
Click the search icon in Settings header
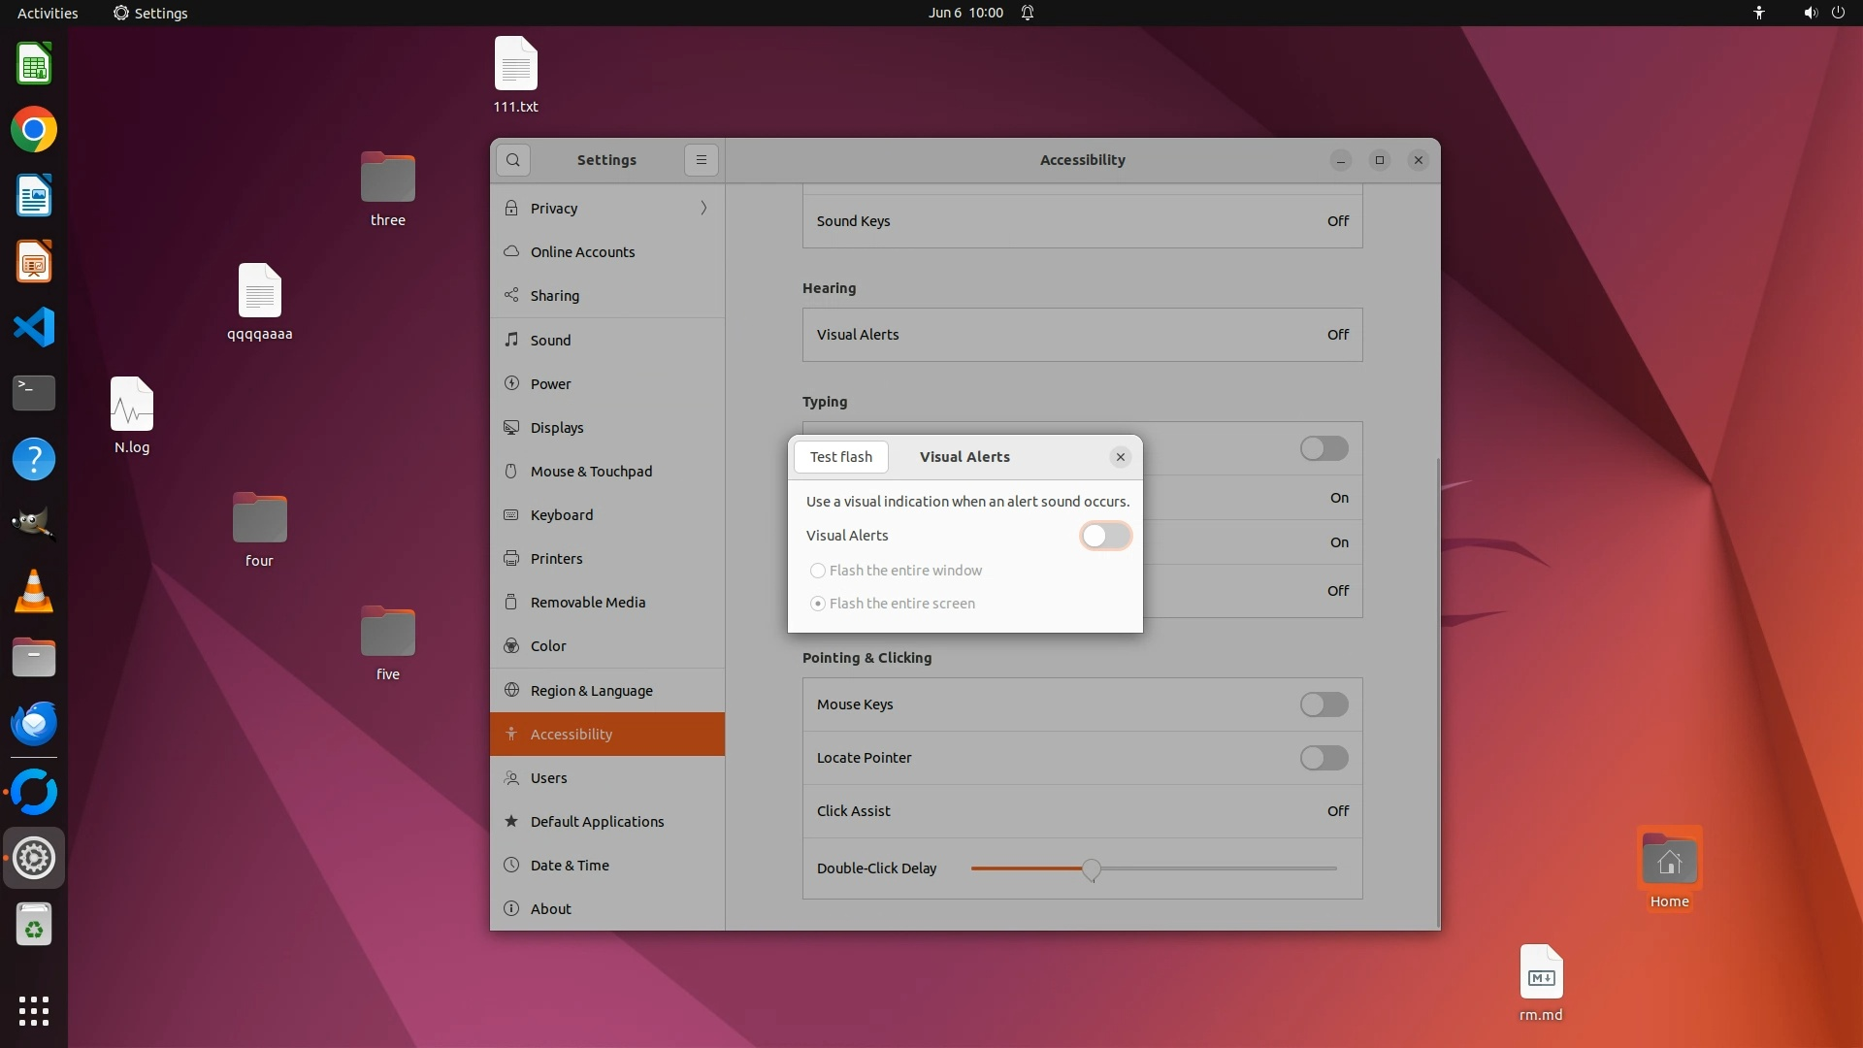pyautogui.click(x=512, y=160)
